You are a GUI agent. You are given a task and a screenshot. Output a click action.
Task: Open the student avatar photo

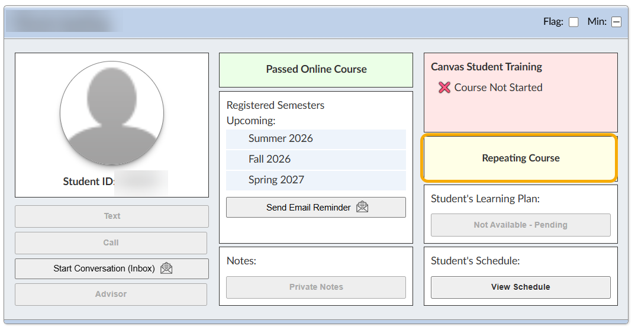(112, 113)
